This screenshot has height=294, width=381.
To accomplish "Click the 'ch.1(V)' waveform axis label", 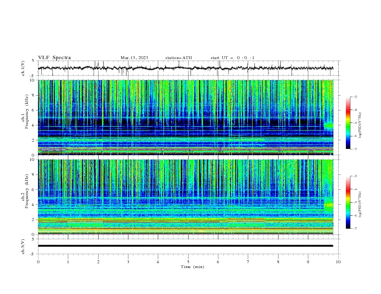I will click(x=23, y=68).
